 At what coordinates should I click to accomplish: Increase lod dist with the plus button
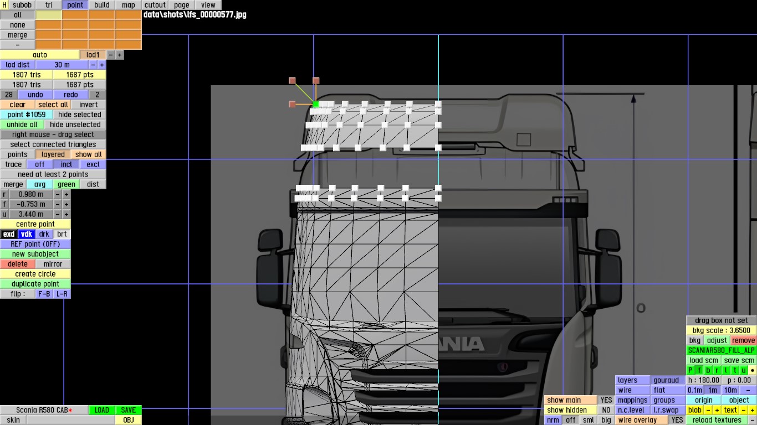(x=102, y=65)
